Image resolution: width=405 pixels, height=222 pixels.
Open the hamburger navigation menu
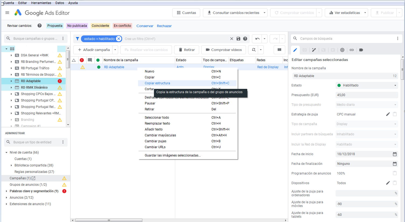7,13
